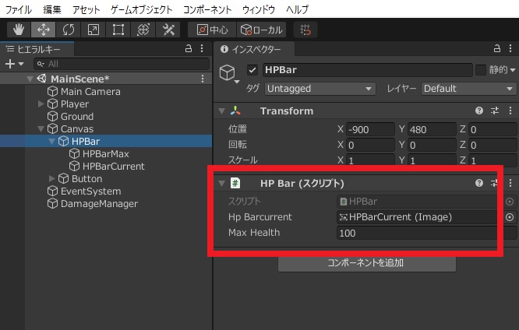Open Transform component options menu

510,111
